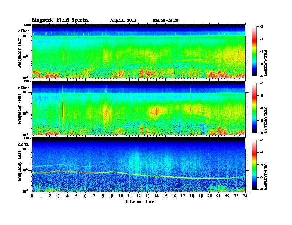Select the dH/dt panel label

click(24, 31)
